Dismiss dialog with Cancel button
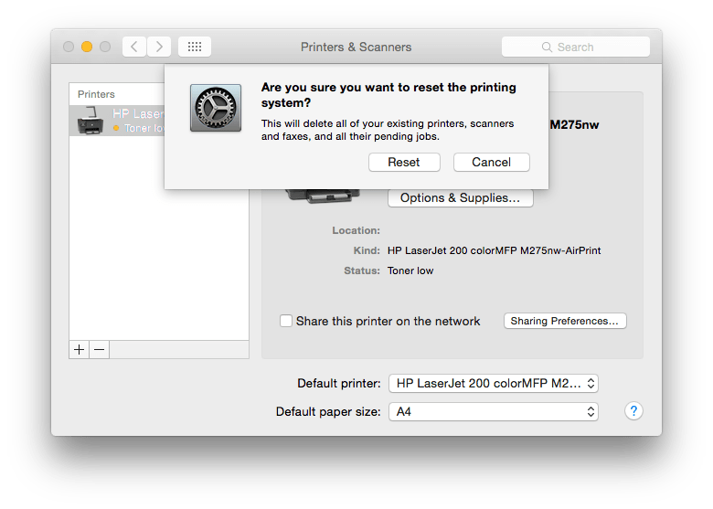This screenshot has height=509, width=713. point(492,163)
